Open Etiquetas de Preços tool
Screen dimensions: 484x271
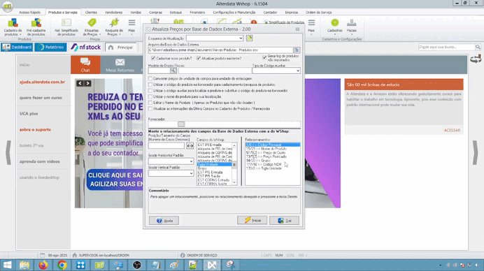pyautogui.click(x=92, y=27)
